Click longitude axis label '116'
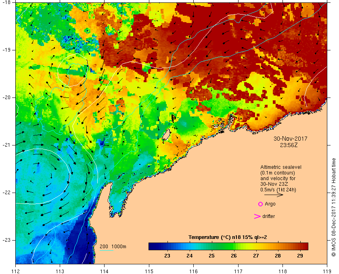 193,271
